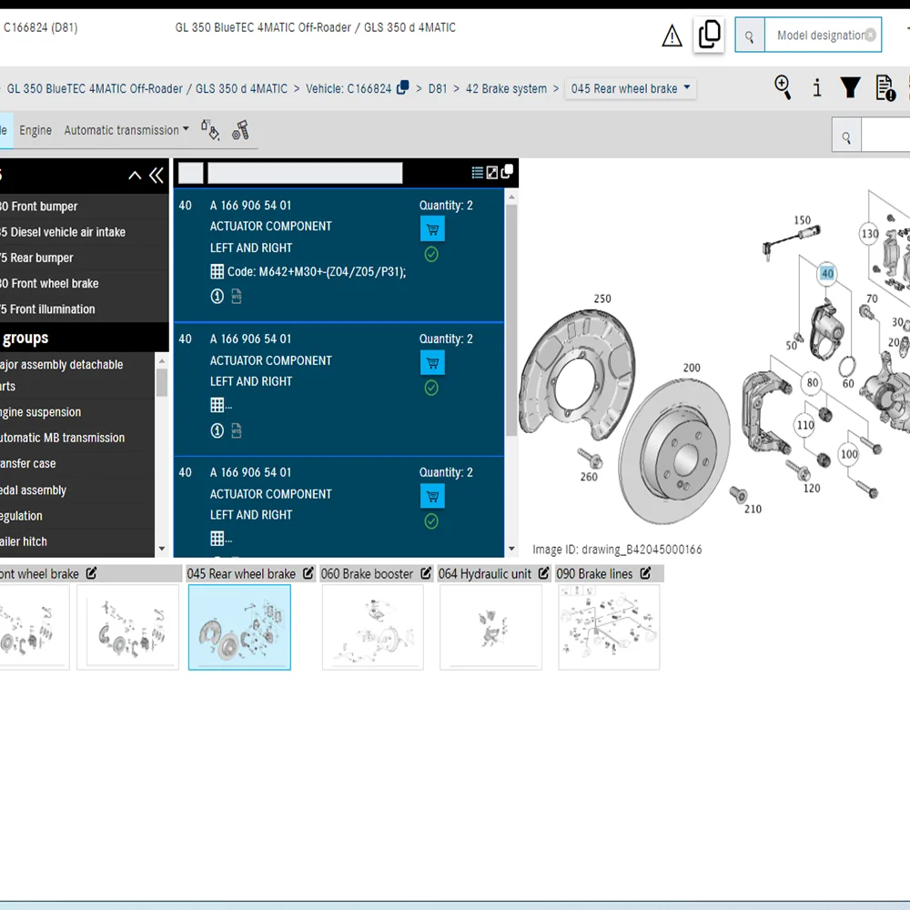
Task: Add first Actuator Component to cart
Action: 432,229
